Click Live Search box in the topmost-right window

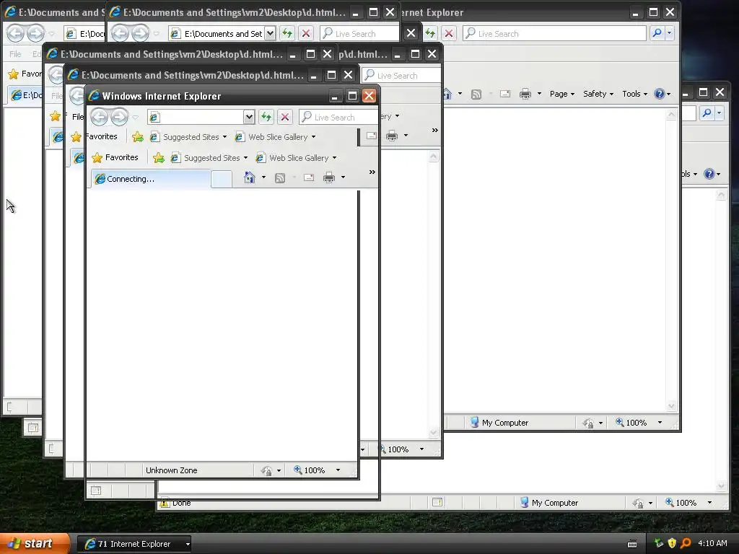pyautogui.click(x=554, y=33)
